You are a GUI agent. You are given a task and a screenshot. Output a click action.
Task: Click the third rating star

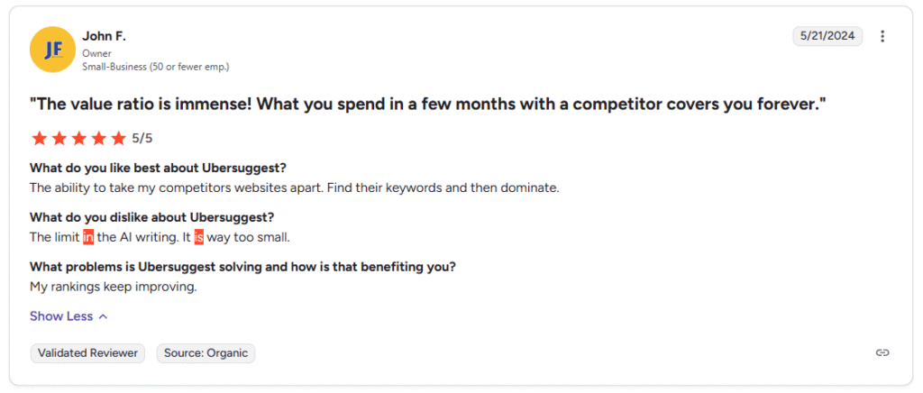[78, 138]
